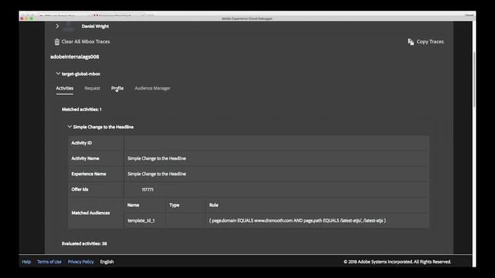Click the Copy Traces button
Image resolution: width=495 pixels, height=278 pixels.
pos(426,42)
